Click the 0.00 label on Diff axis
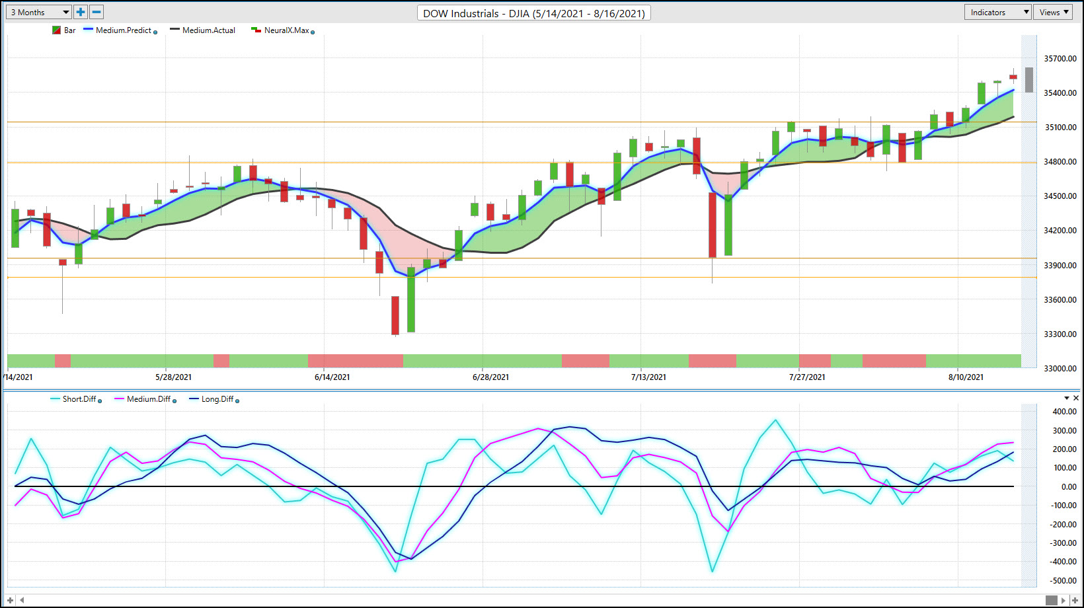1084x608 pixels. point(1069,487)
